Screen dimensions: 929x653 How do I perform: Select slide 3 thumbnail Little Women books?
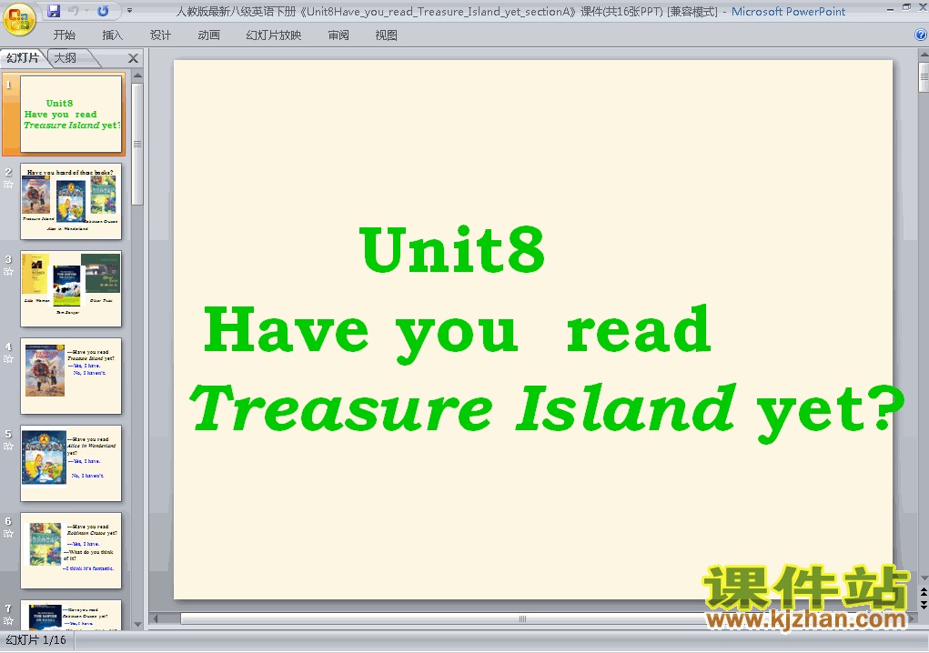[71, 288]
